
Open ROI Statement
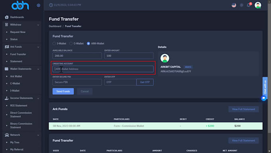[x=19, y=105]
